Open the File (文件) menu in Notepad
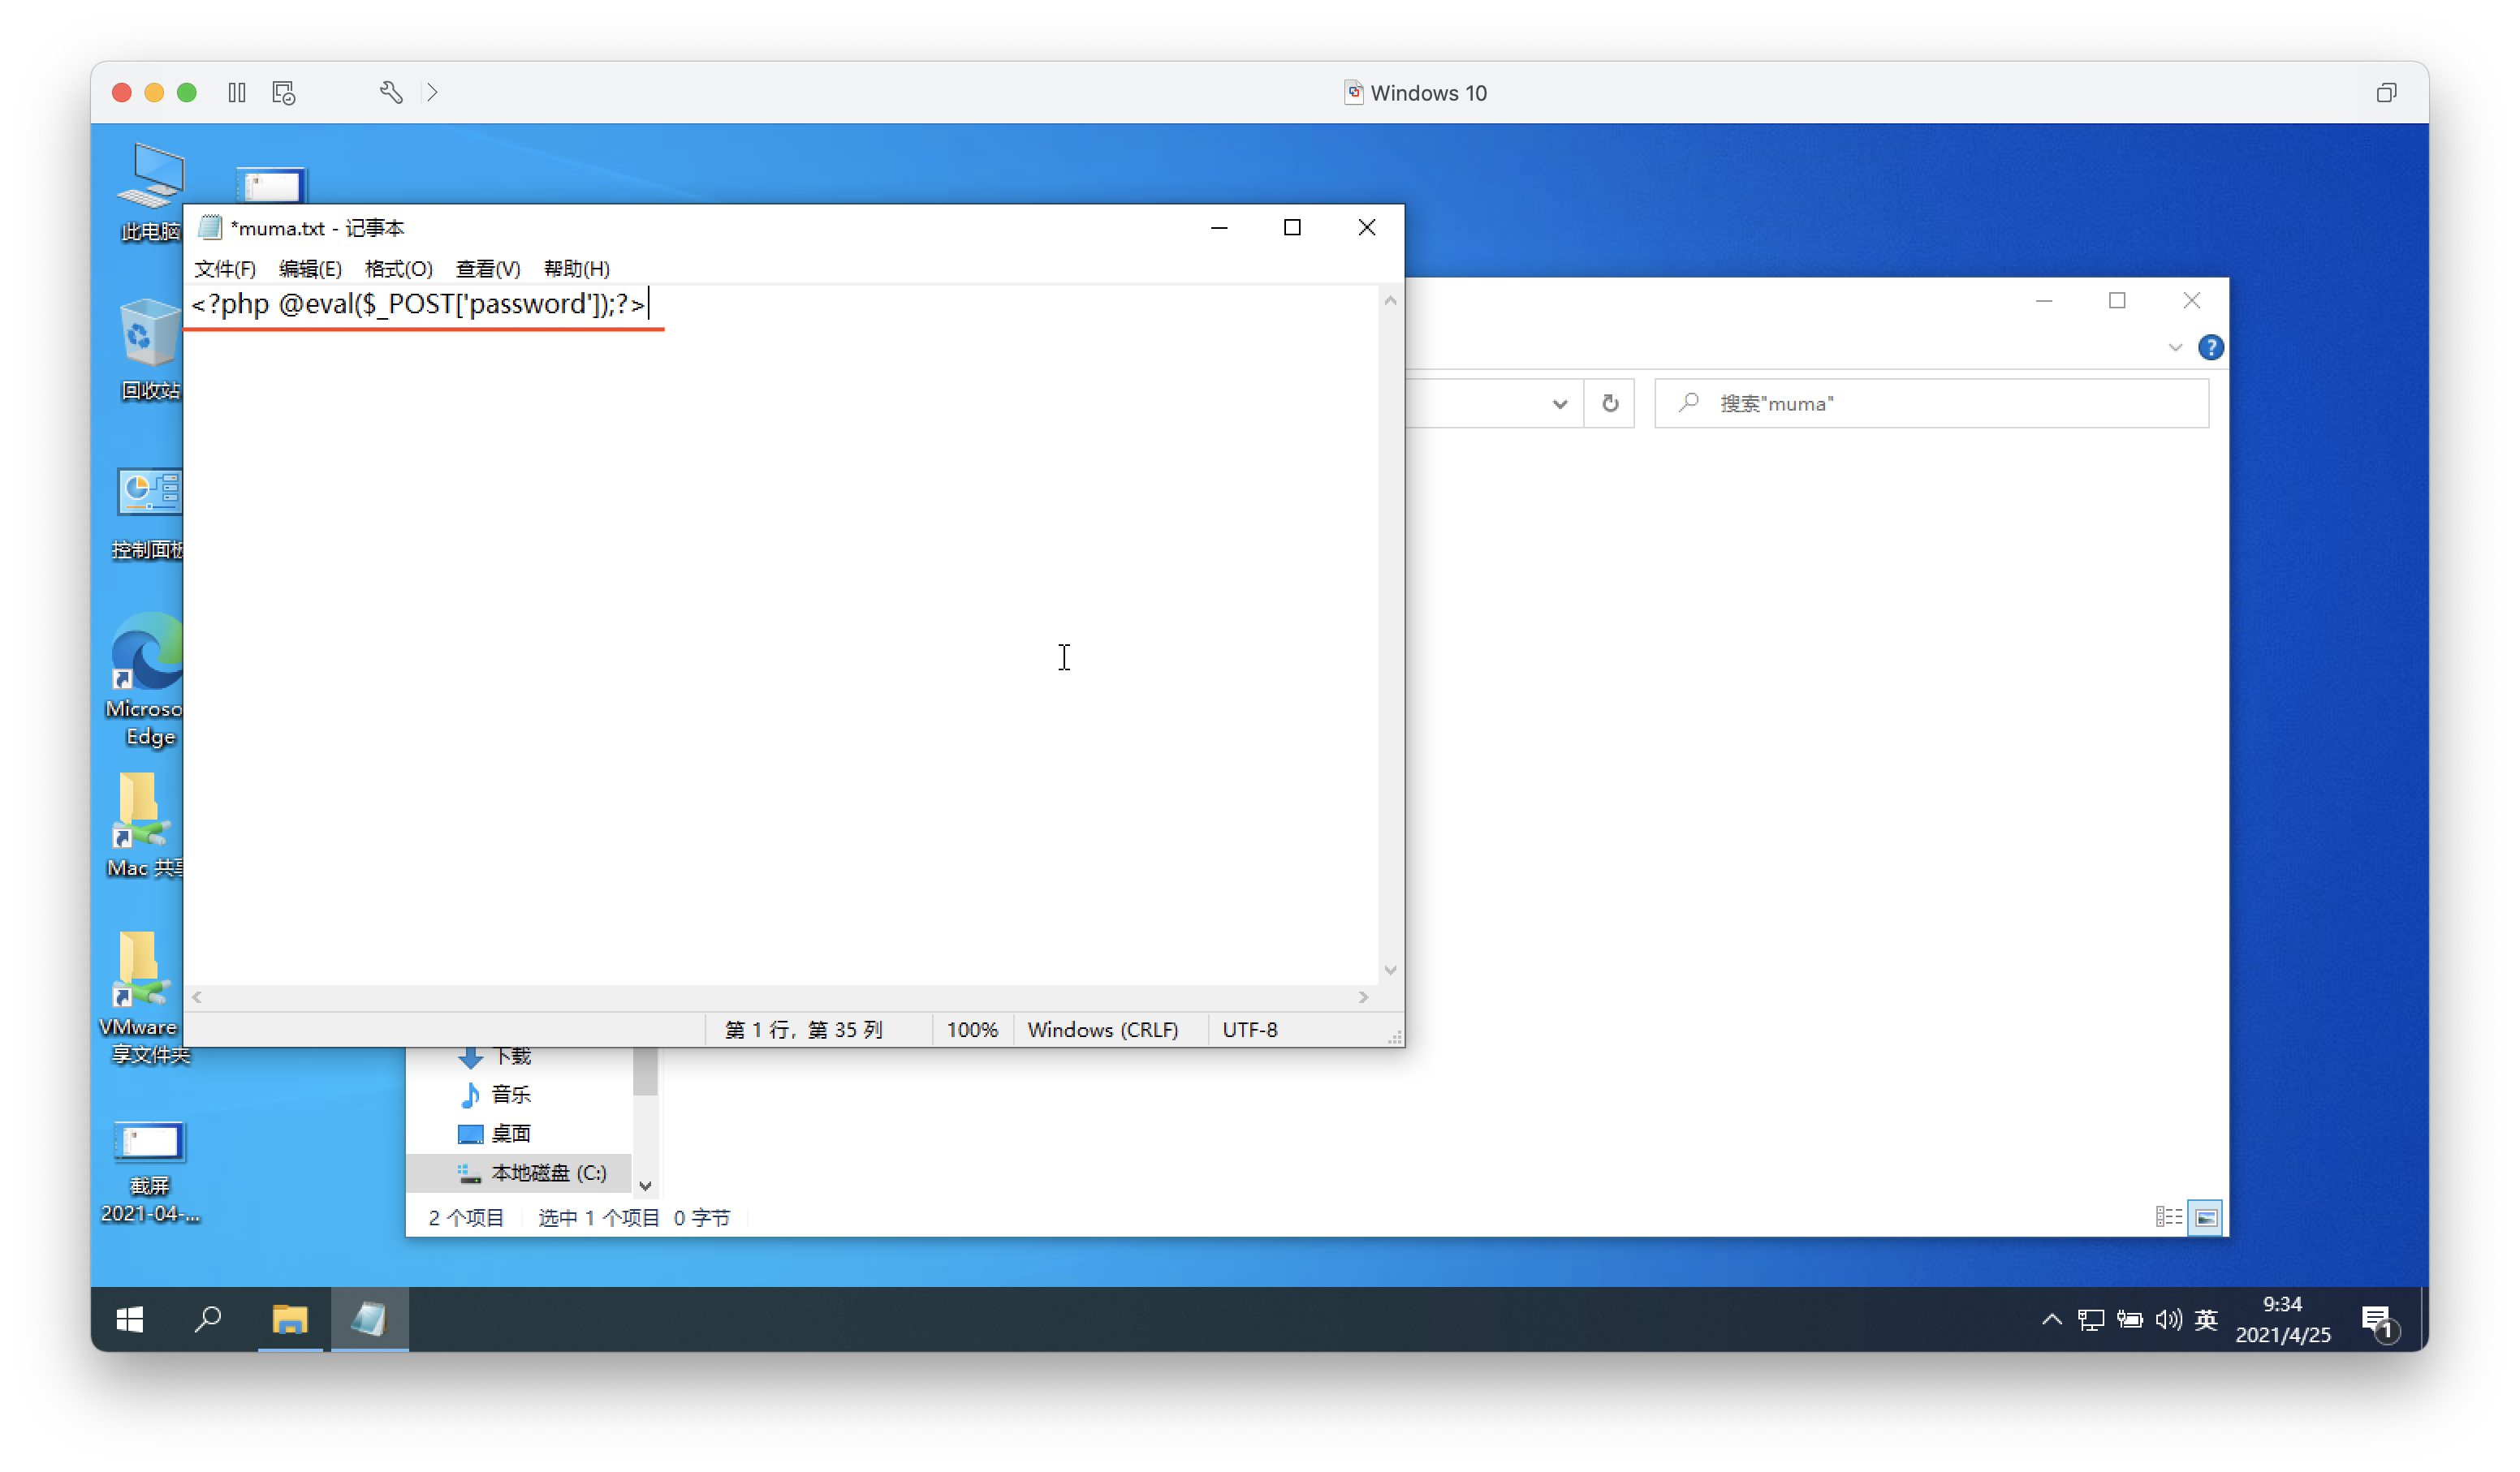The height and width of the screenshot is (1472, 2520). click(225, 269)
